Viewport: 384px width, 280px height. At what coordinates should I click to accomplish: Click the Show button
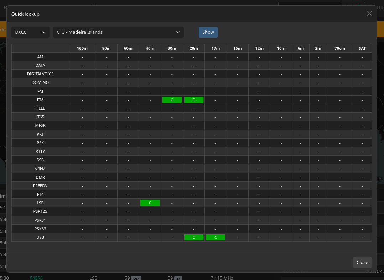click(208, 32)
